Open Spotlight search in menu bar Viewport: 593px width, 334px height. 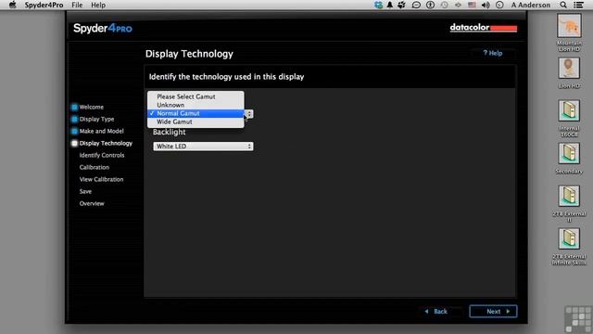(x=563, y=5)
